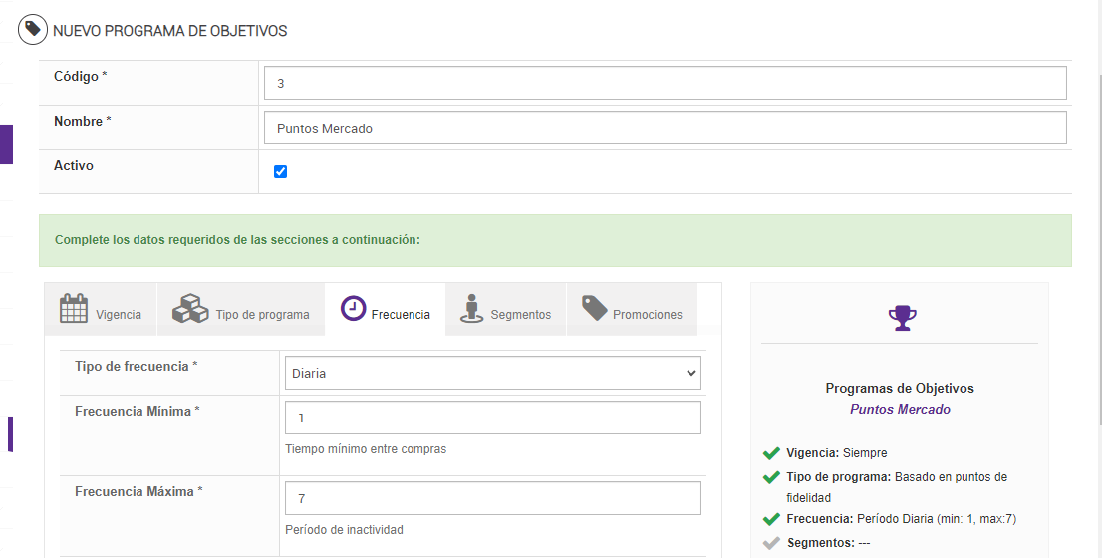This screenshot has width=1102, height=558.
Task: Click the tag icon beside the page title
Action: click(x=32, y=30)
